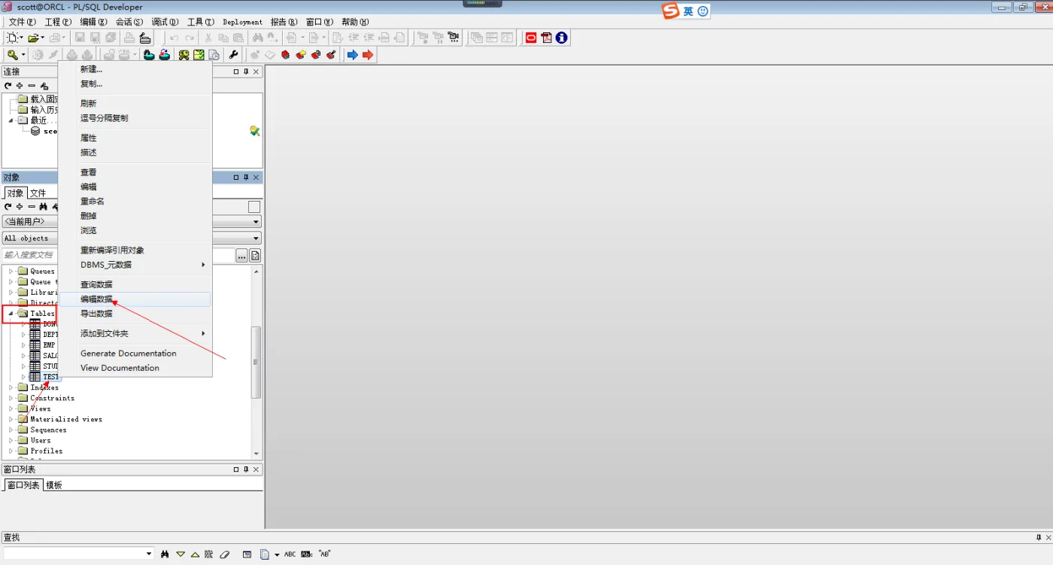Click the red right arrow toolbar icon
1053x565 pixels.
368,55
